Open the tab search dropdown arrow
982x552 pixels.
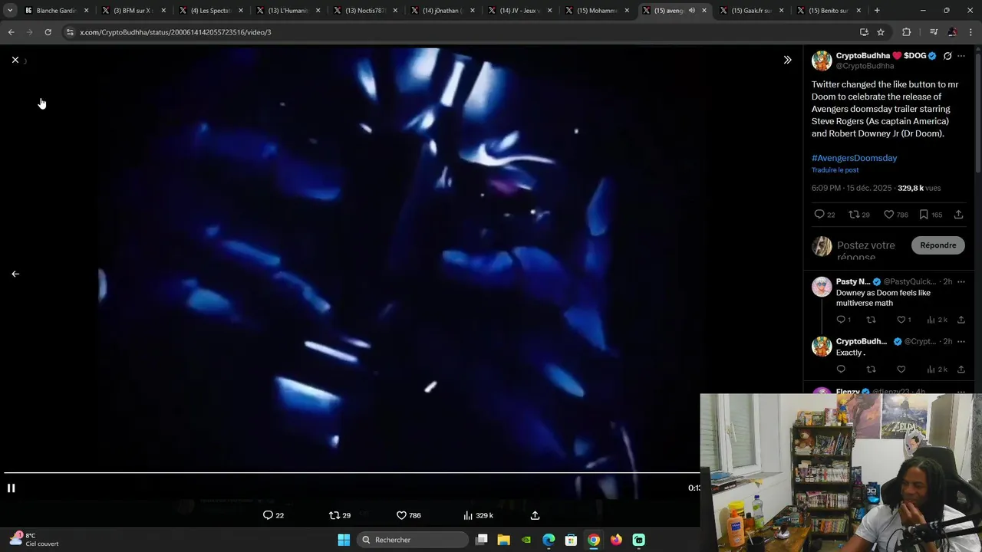pos(10,11)
